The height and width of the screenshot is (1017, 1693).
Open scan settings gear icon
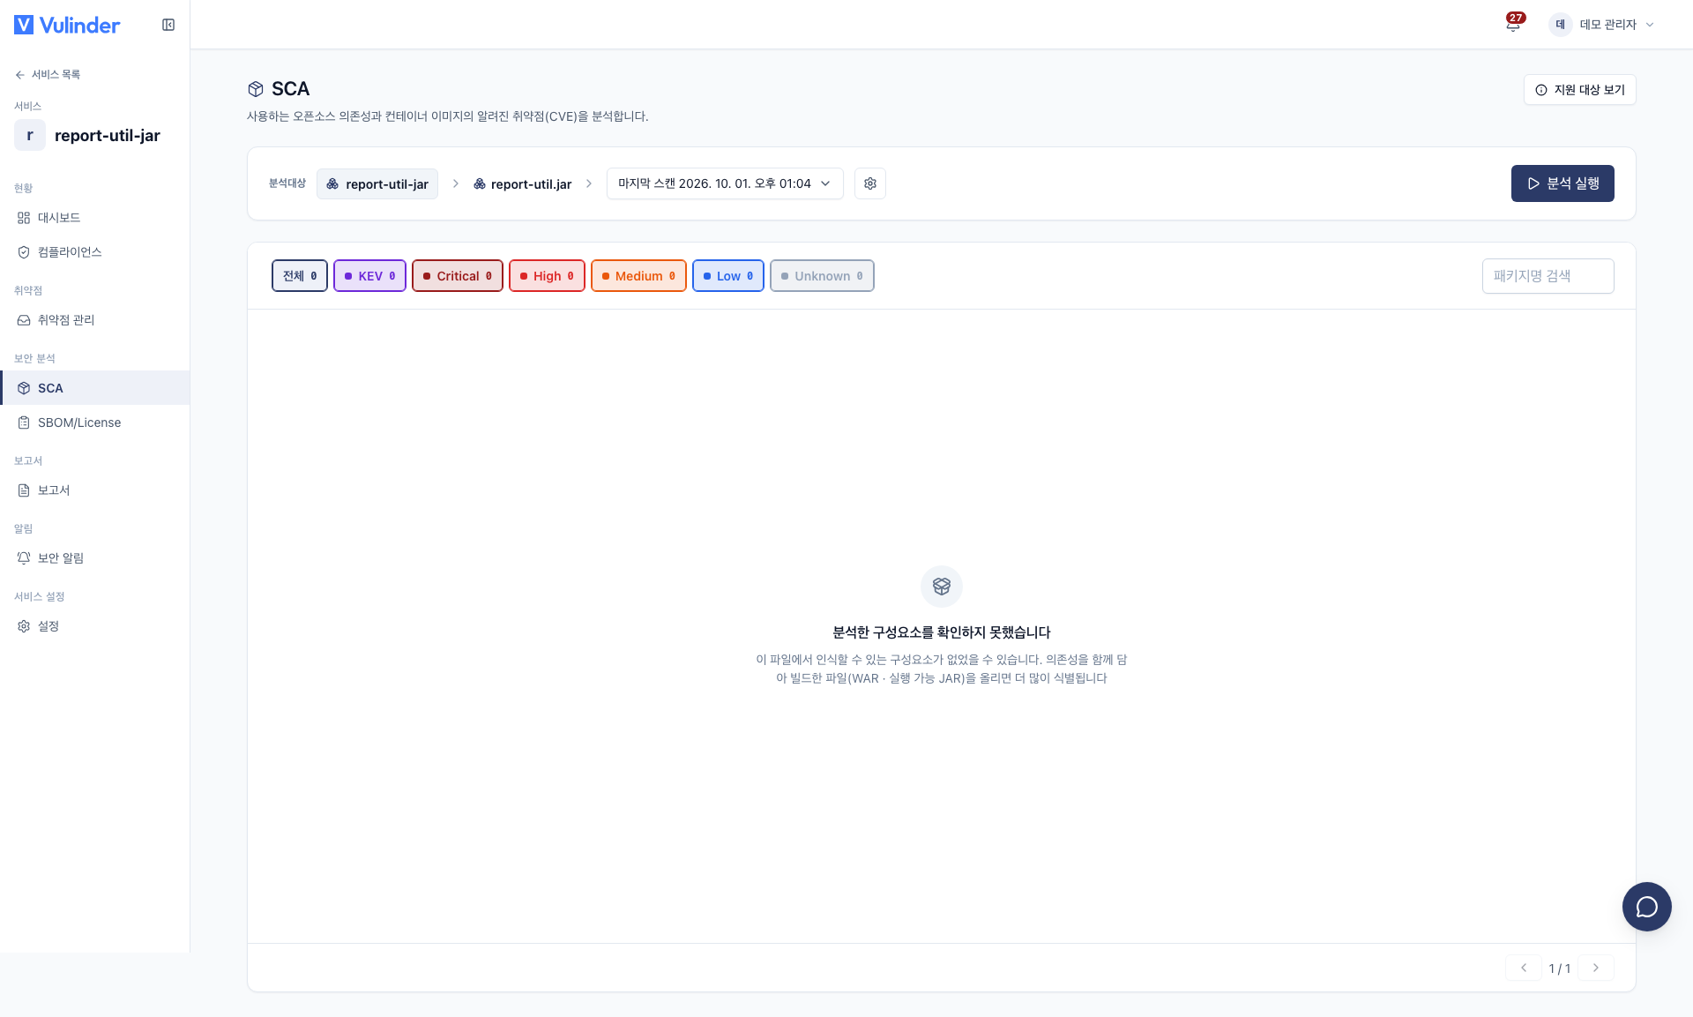point(870,183)
